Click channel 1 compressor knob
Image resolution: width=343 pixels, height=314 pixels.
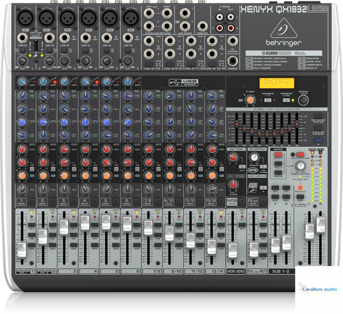tap(22, 82)
